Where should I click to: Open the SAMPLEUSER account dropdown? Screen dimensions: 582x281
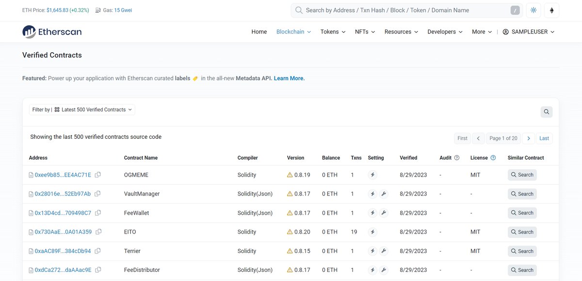pos(528,31)
